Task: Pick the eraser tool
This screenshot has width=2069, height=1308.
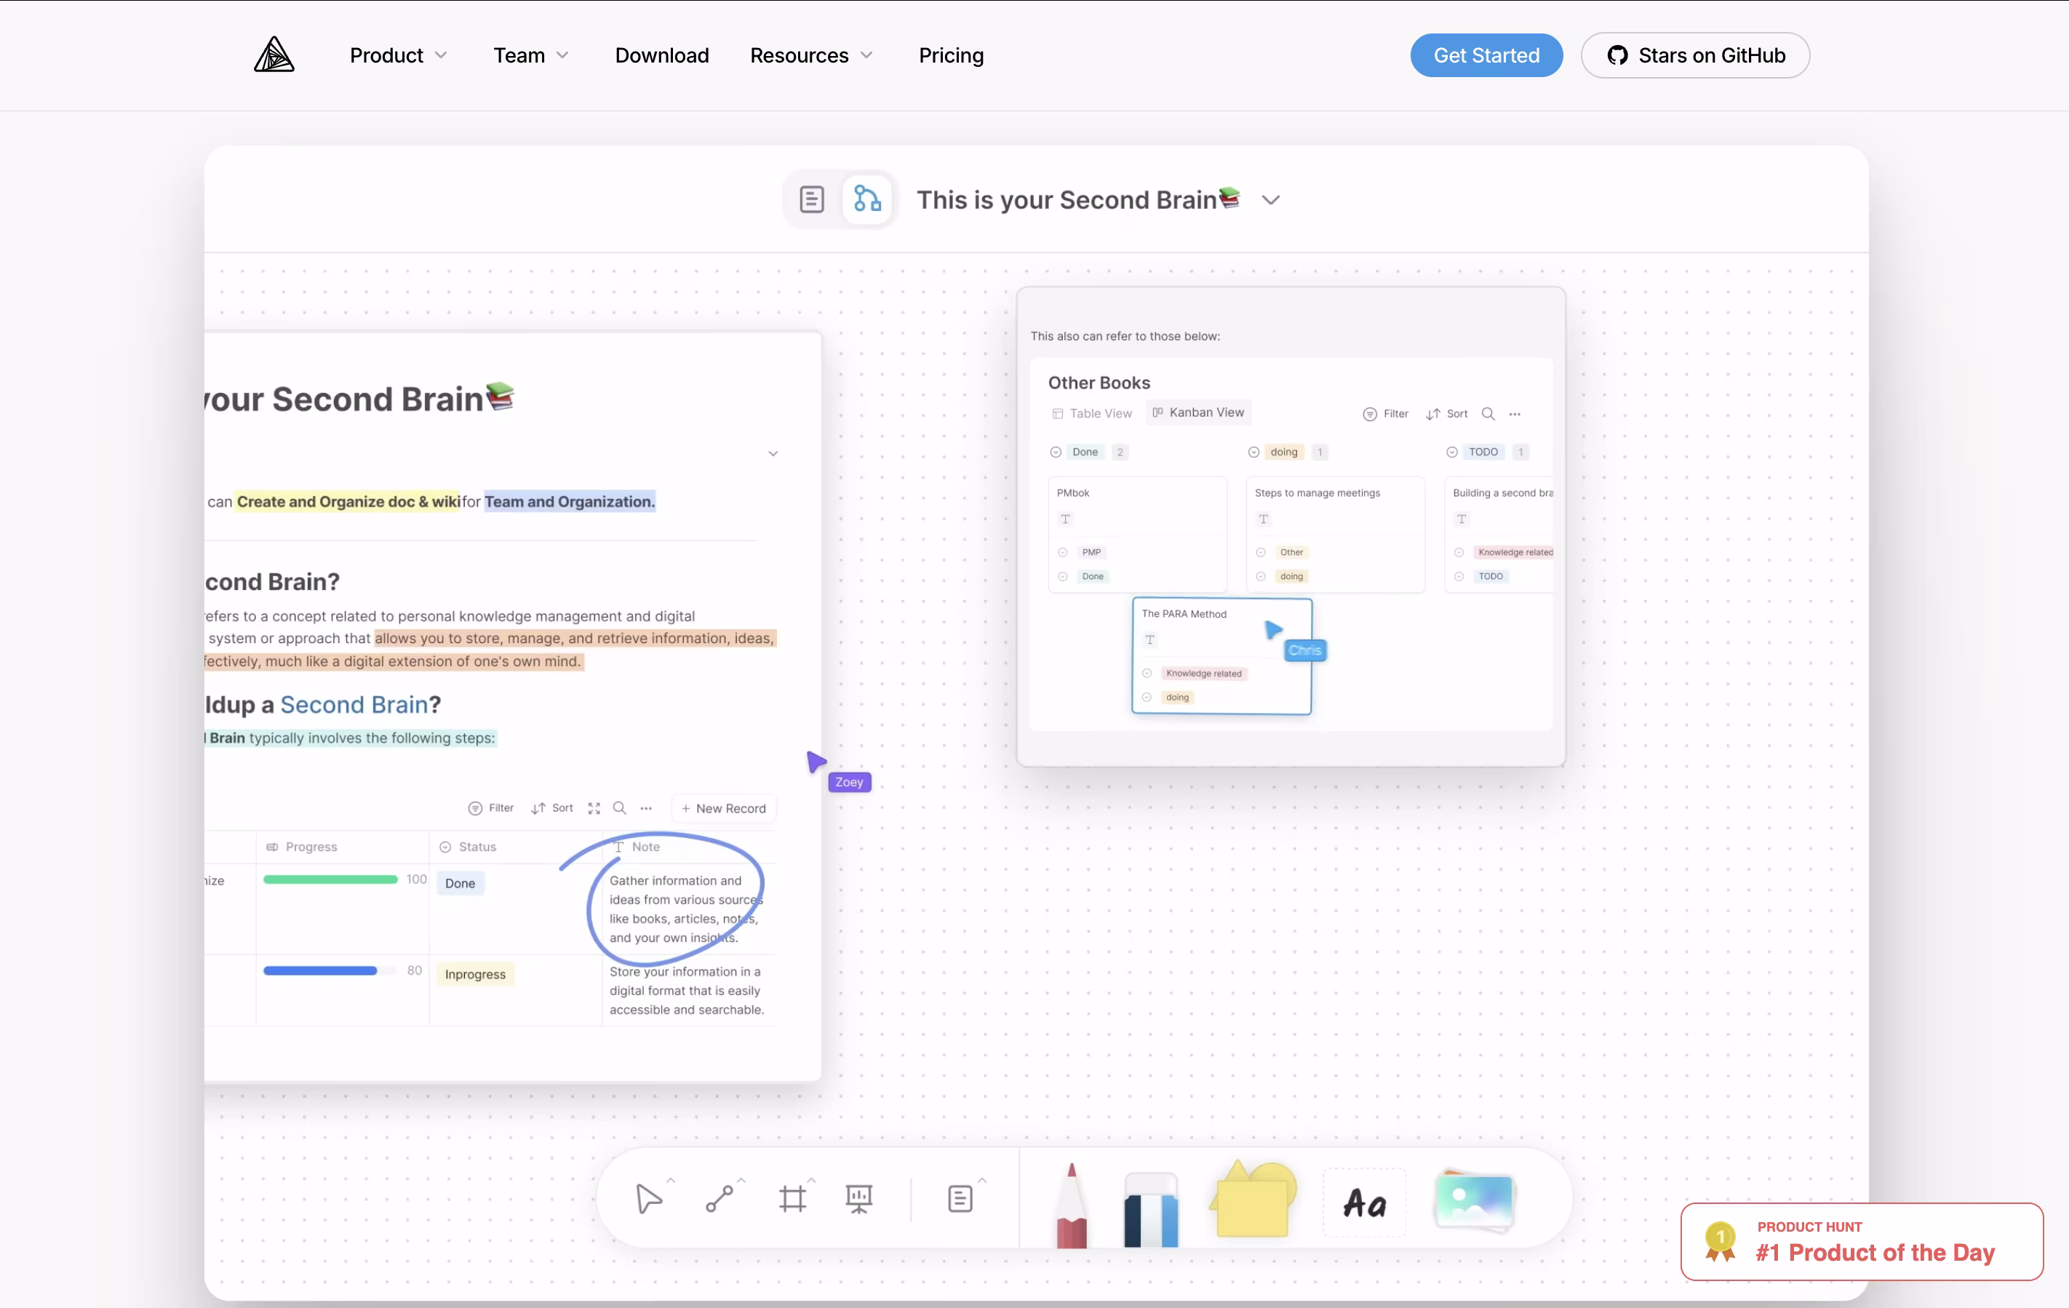Action: 1150,1208
